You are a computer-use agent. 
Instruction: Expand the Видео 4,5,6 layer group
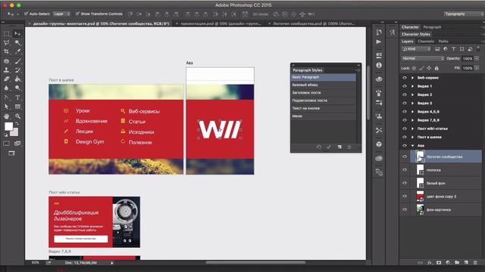point(412,112)
